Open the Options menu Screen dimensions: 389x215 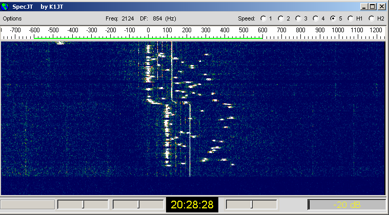pyautogui.click(x=12, y=18)
